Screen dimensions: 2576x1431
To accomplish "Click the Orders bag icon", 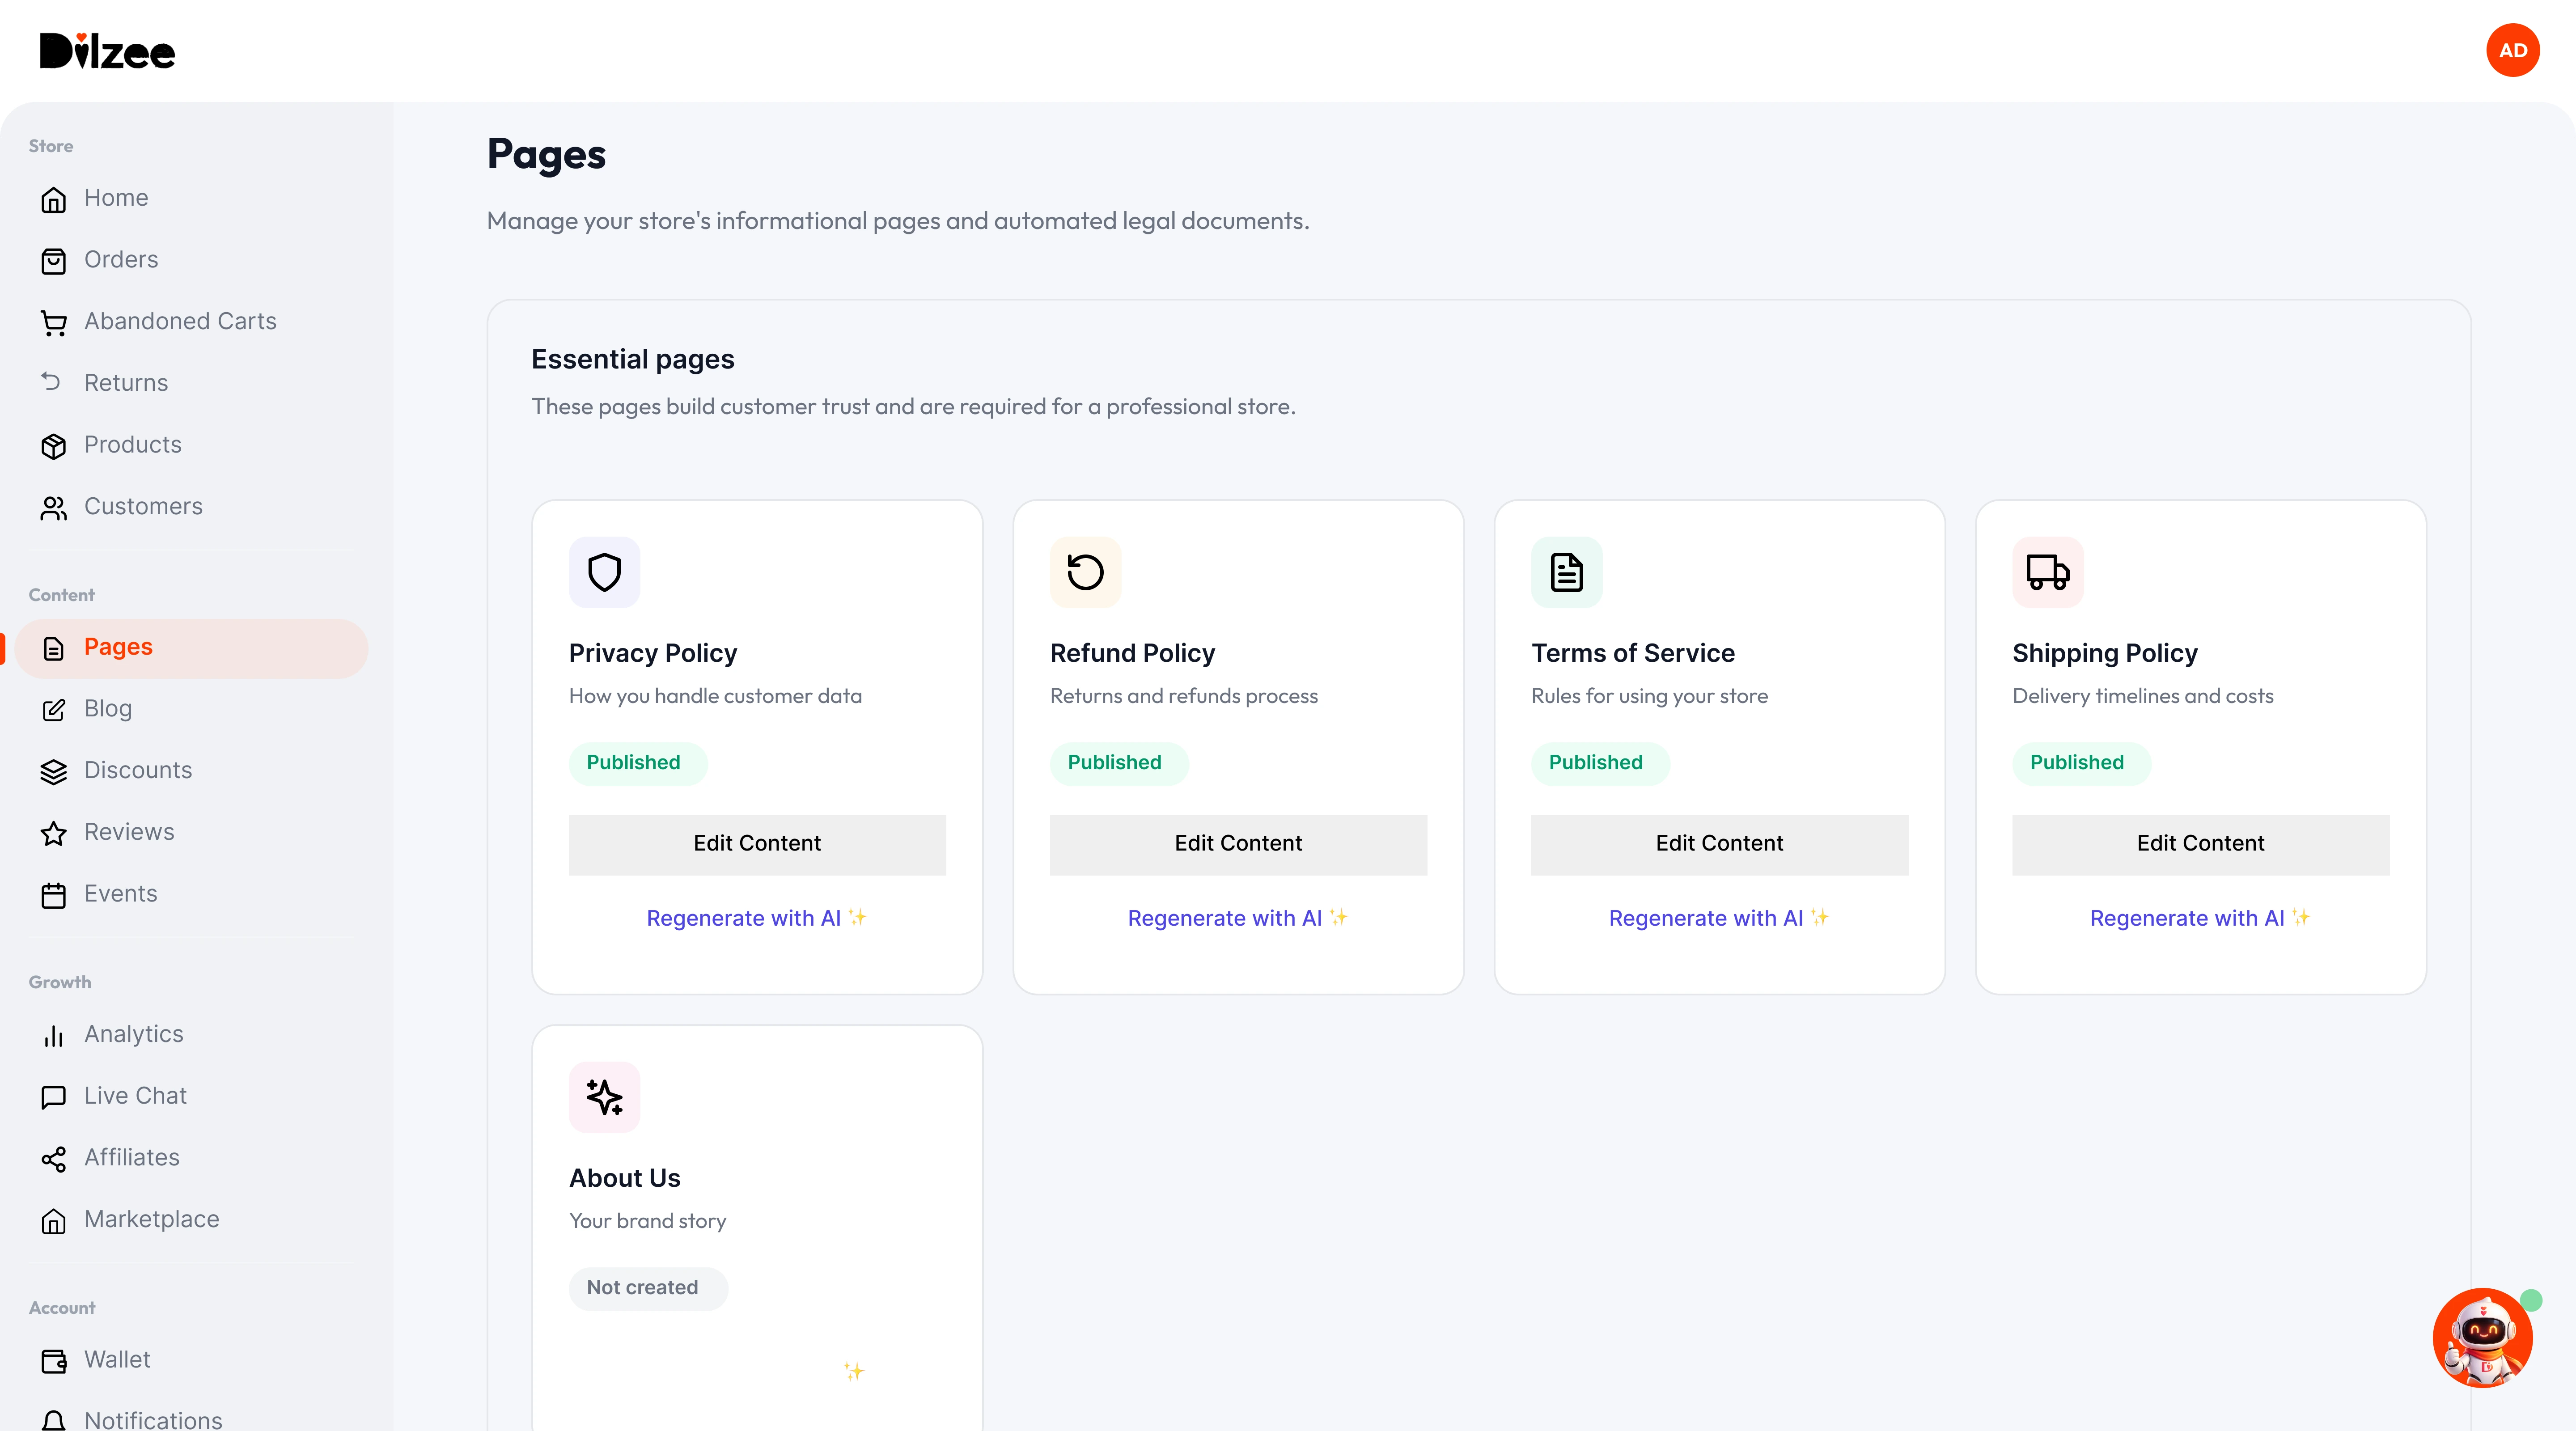I will point(53,261).
